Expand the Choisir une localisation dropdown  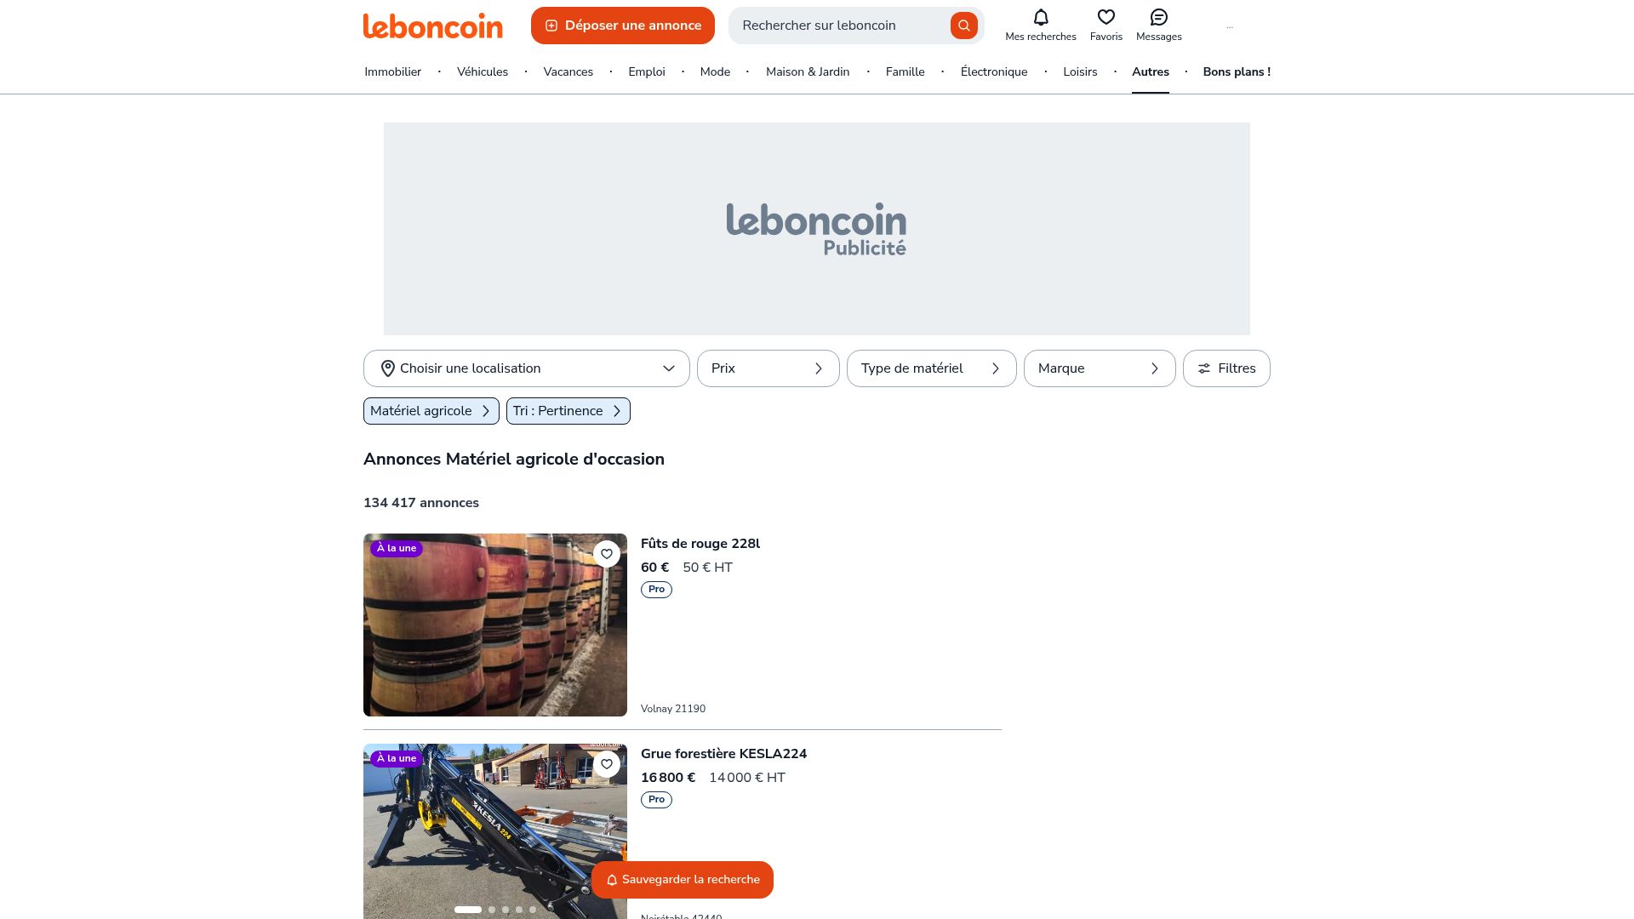point(526,368)
